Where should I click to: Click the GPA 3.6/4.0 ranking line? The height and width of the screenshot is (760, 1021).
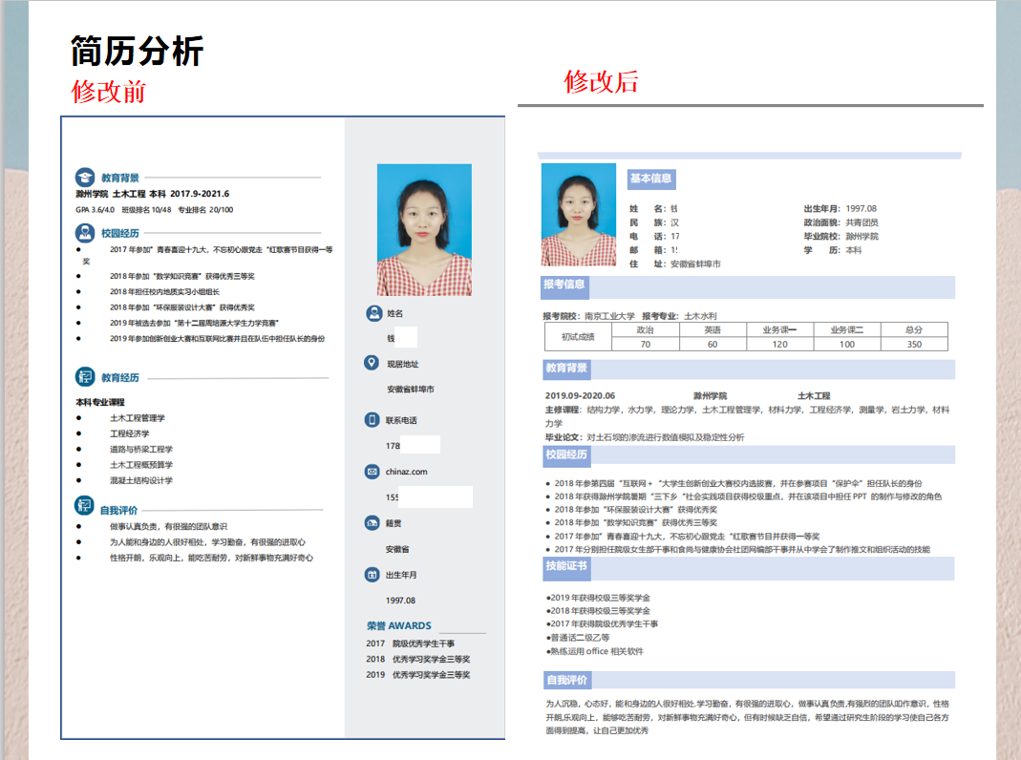click(x=155, y=209)
